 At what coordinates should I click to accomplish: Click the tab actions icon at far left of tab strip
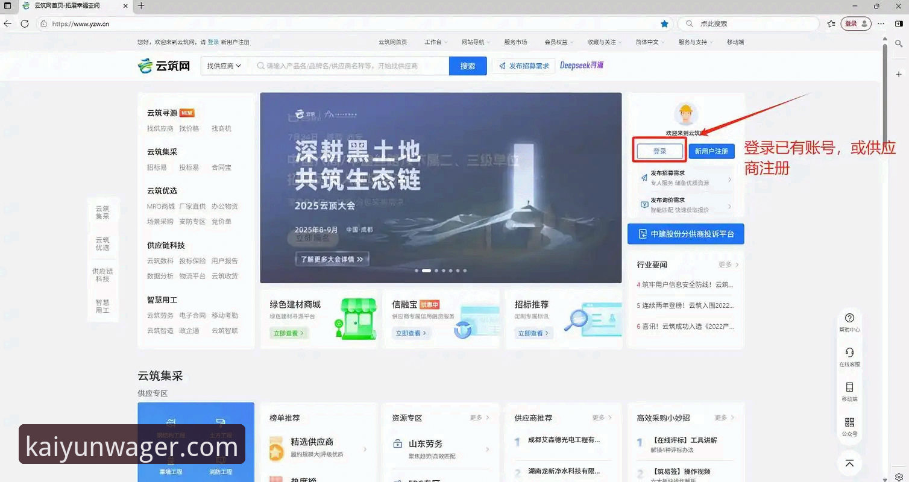point(8,6)
